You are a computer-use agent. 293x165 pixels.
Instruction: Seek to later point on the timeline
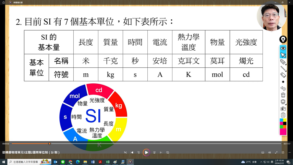(166, 144)
